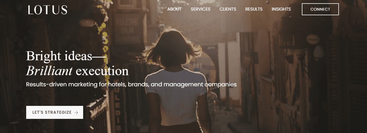Click the arrow icon beside LET'S STRATEGIZE

pyautogui.click(x=76, y=112)
